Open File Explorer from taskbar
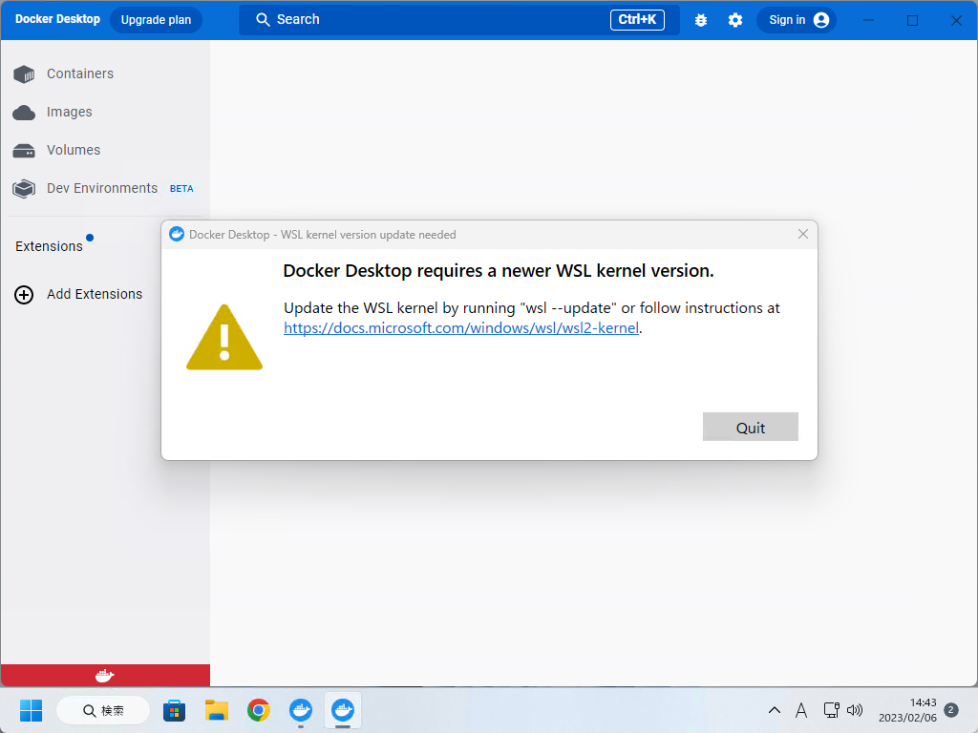The width and height of the screenshot is (978, 733). point(217,710)
